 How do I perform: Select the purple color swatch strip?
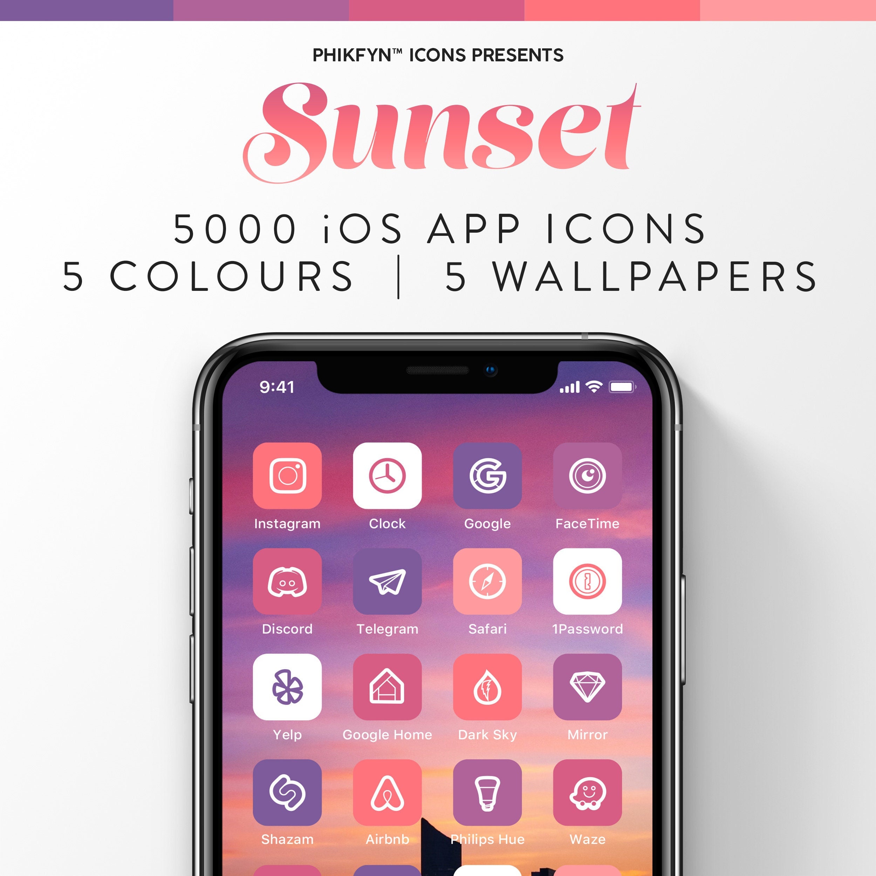pyautogui.click(x=88, y=9)
